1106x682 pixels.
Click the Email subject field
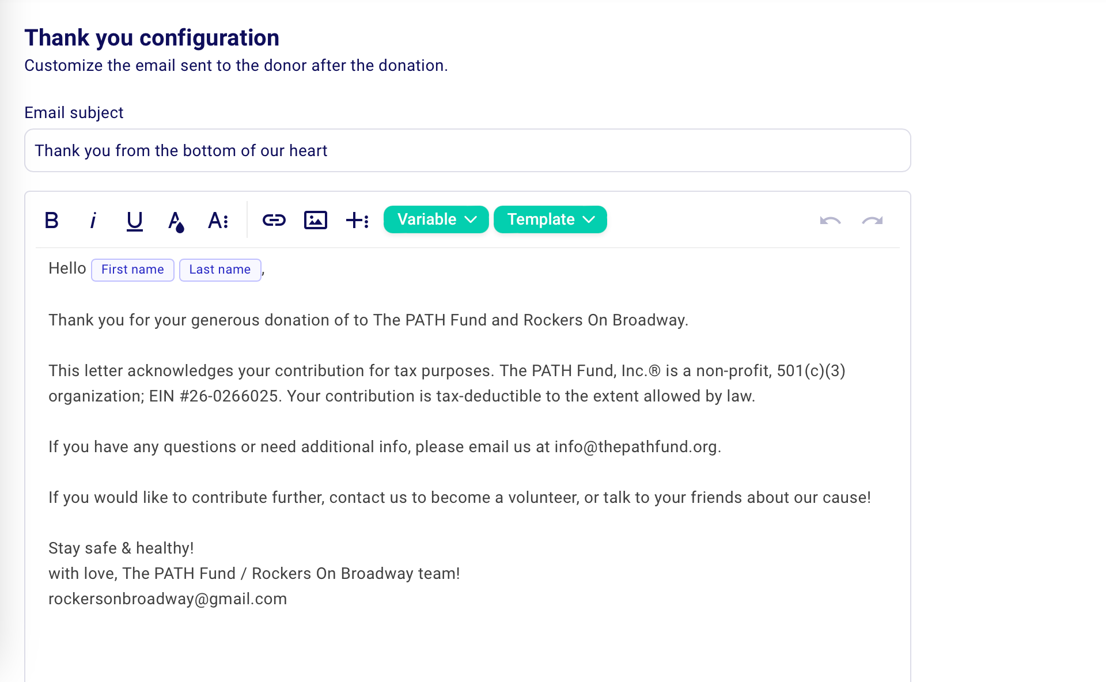click(x=467, y=150)
